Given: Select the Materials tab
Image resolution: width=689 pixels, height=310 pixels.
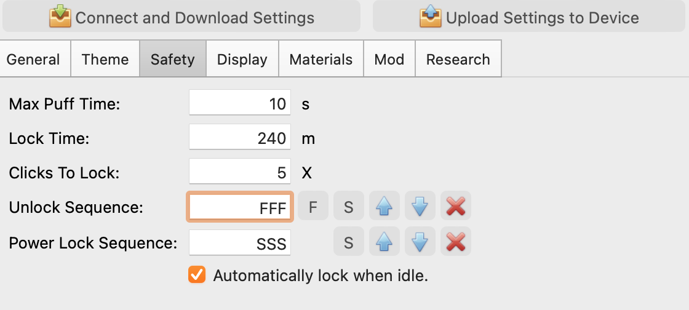Looking at the screenshot, I should pyautogui.click(x=321, y=60).
